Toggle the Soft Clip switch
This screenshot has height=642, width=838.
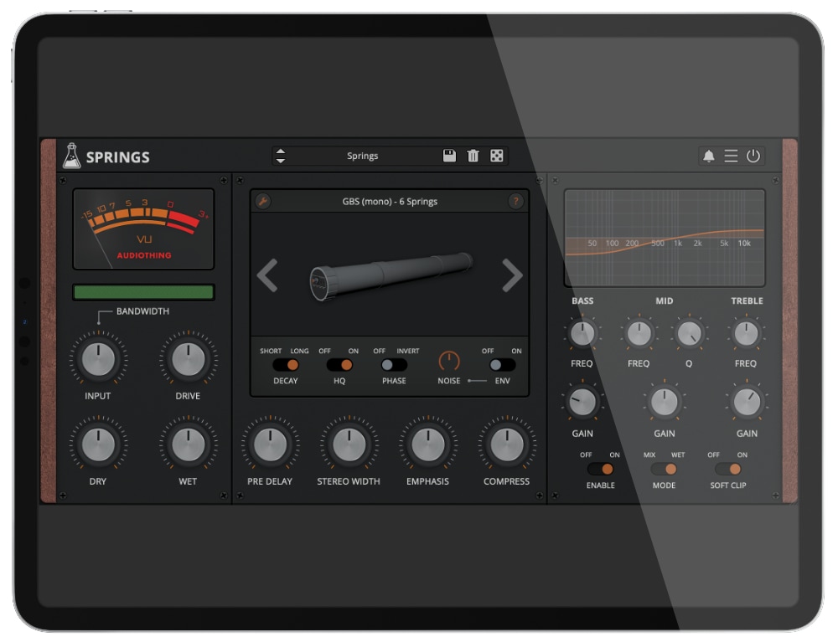(x=728, y=469)
